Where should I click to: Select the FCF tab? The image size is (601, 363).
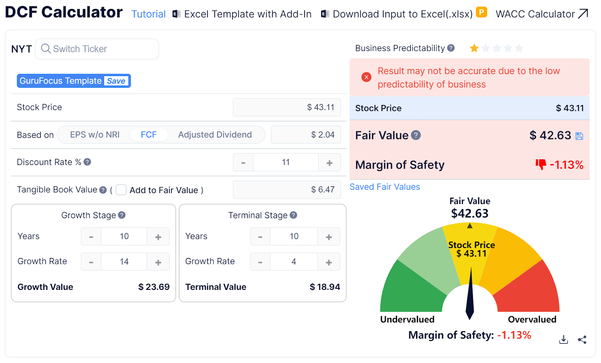(x=149, y=135)
